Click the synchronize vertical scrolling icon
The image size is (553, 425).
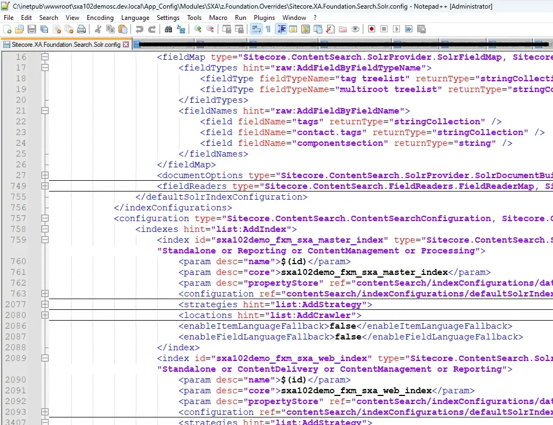[226, 29]
